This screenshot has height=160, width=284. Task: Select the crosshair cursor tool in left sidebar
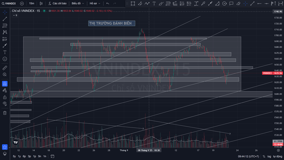point(5,12)
